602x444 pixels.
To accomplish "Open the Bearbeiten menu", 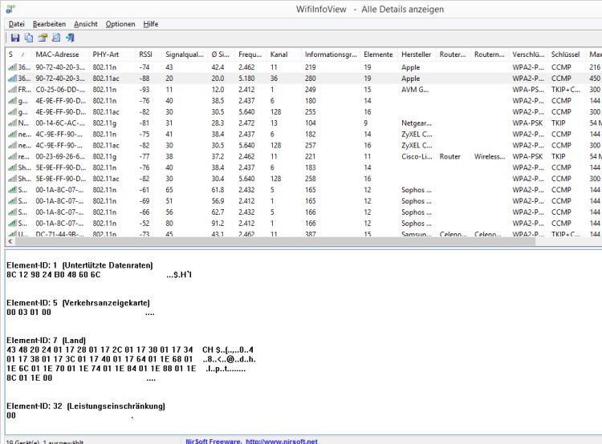I will pyautogui.click(x=50, y=24).
